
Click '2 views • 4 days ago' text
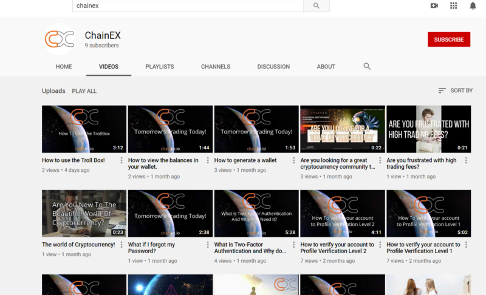tap(66, 170)
